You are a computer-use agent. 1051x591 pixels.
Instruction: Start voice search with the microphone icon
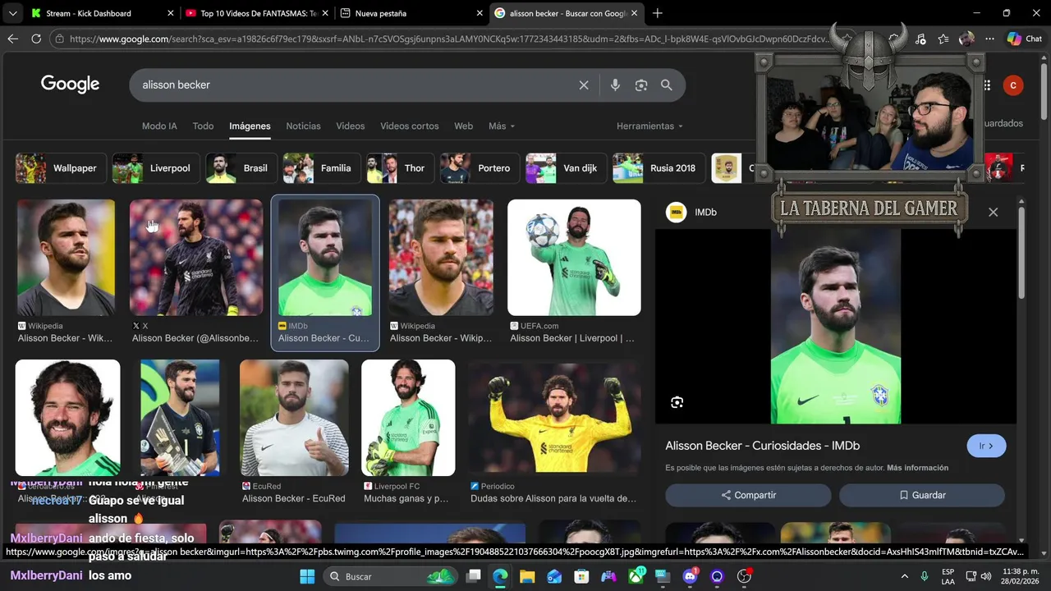[x=615, y=85]
